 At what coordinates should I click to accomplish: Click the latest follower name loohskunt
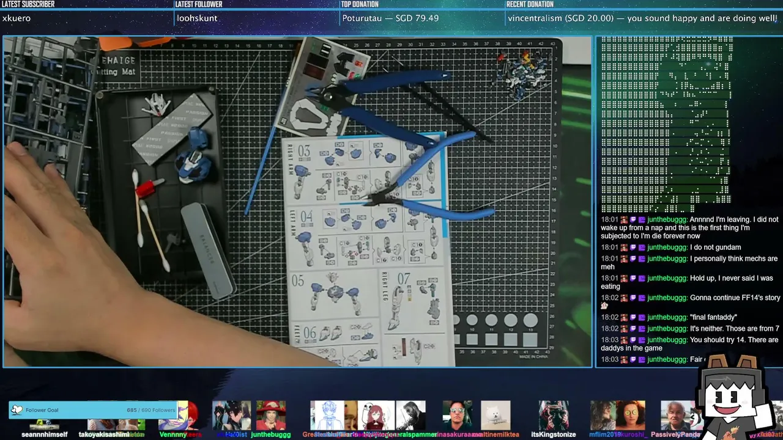(197, 18)
